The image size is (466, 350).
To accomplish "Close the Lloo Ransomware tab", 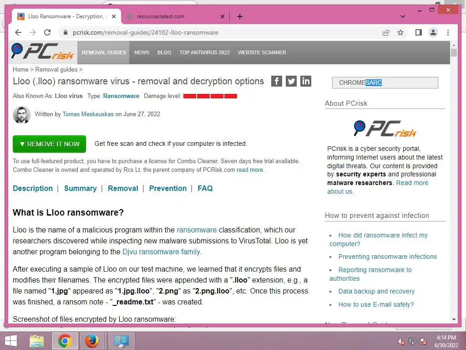I will click(113, 16).
